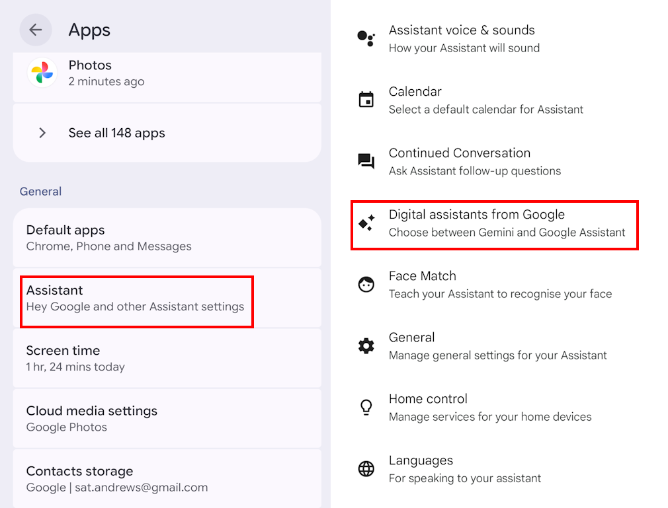668x508 pixels.
Task: Click See all 148 apps text
Action: pos(116,133)
